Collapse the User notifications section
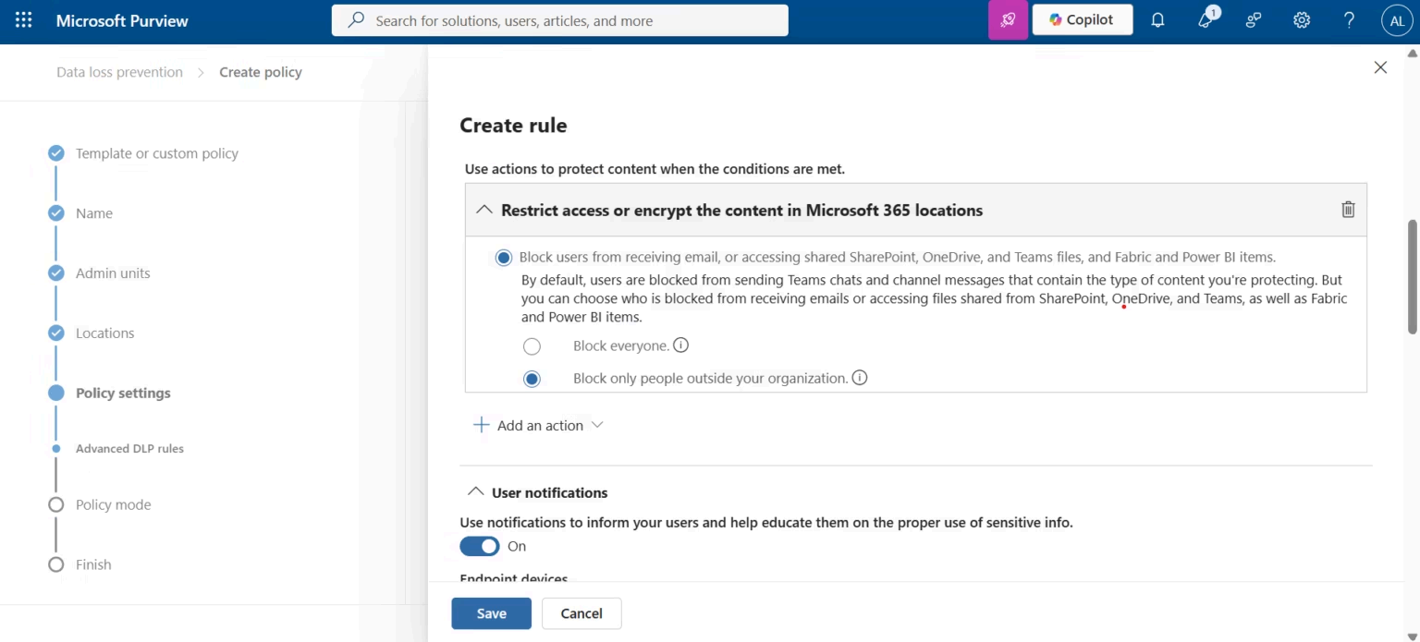The width and height of the screenshot is (1420, 642). [x=476, y=492]
